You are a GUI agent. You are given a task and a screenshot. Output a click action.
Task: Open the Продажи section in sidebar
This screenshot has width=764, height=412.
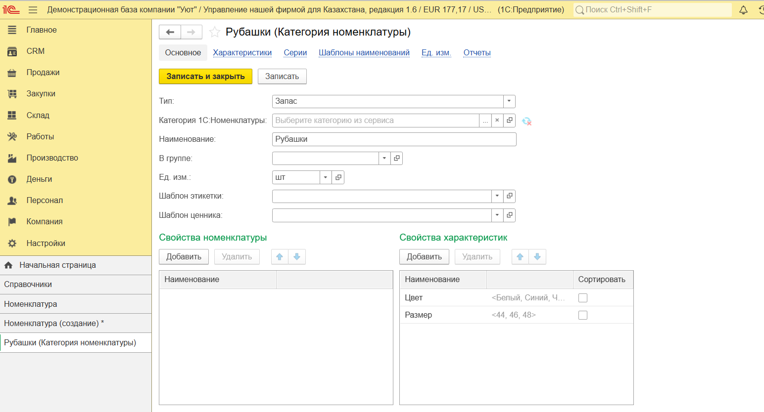pyautogui.click(x=43, y=73)
